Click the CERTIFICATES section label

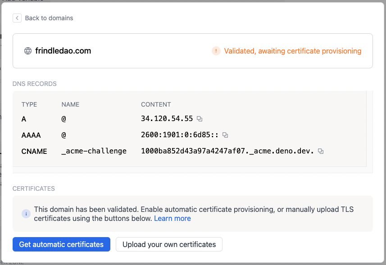32,189
